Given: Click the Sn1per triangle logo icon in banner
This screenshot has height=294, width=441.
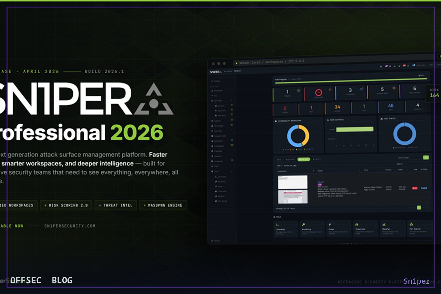Looking at the screenshot, I should click(154, 99).
